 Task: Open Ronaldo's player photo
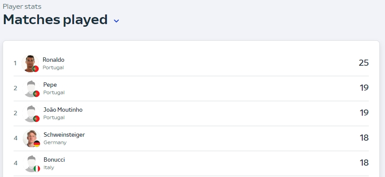click(x=30, y=64)
